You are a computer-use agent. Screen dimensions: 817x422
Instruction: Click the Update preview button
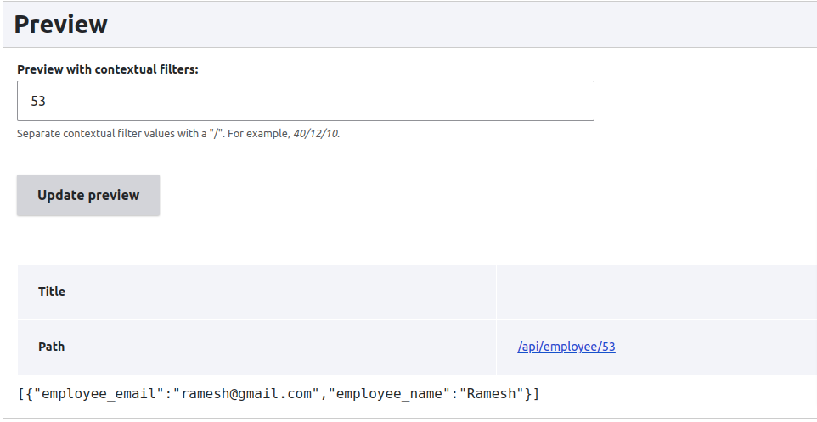(x=88, y=196)
